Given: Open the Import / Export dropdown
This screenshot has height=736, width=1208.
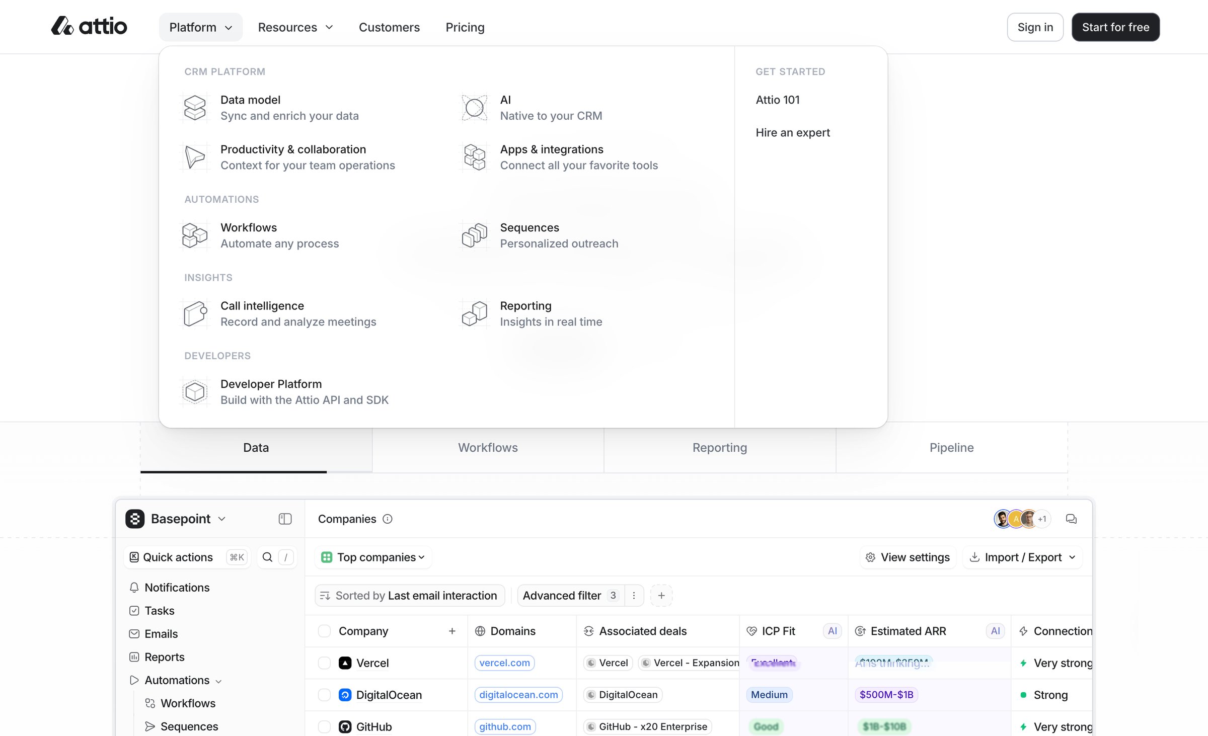Looking at the screenshot, I should pos(1023,557).
